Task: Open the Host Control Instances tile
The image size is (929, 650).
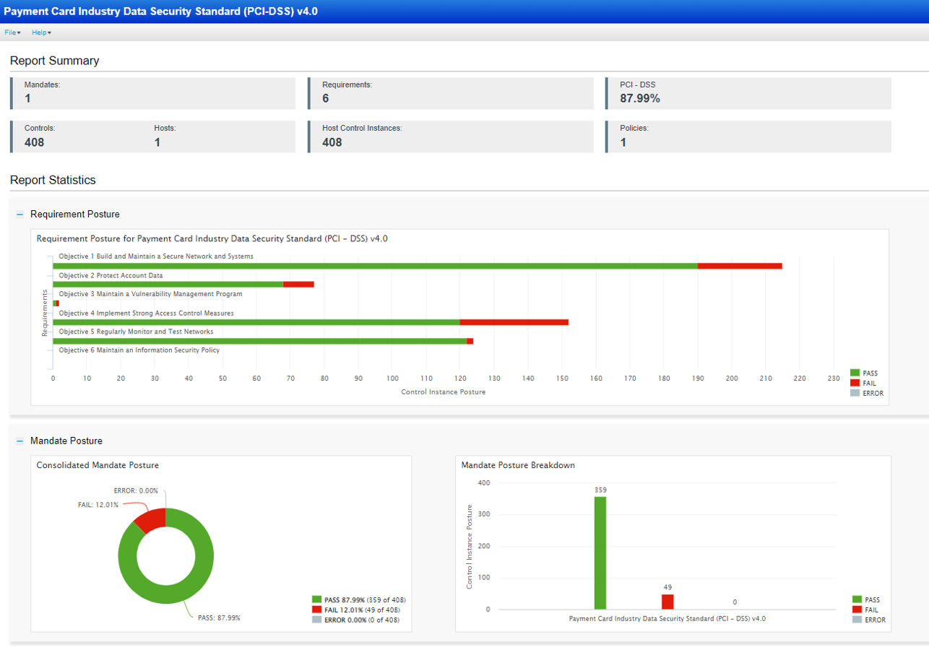Action: coord(450,136)
